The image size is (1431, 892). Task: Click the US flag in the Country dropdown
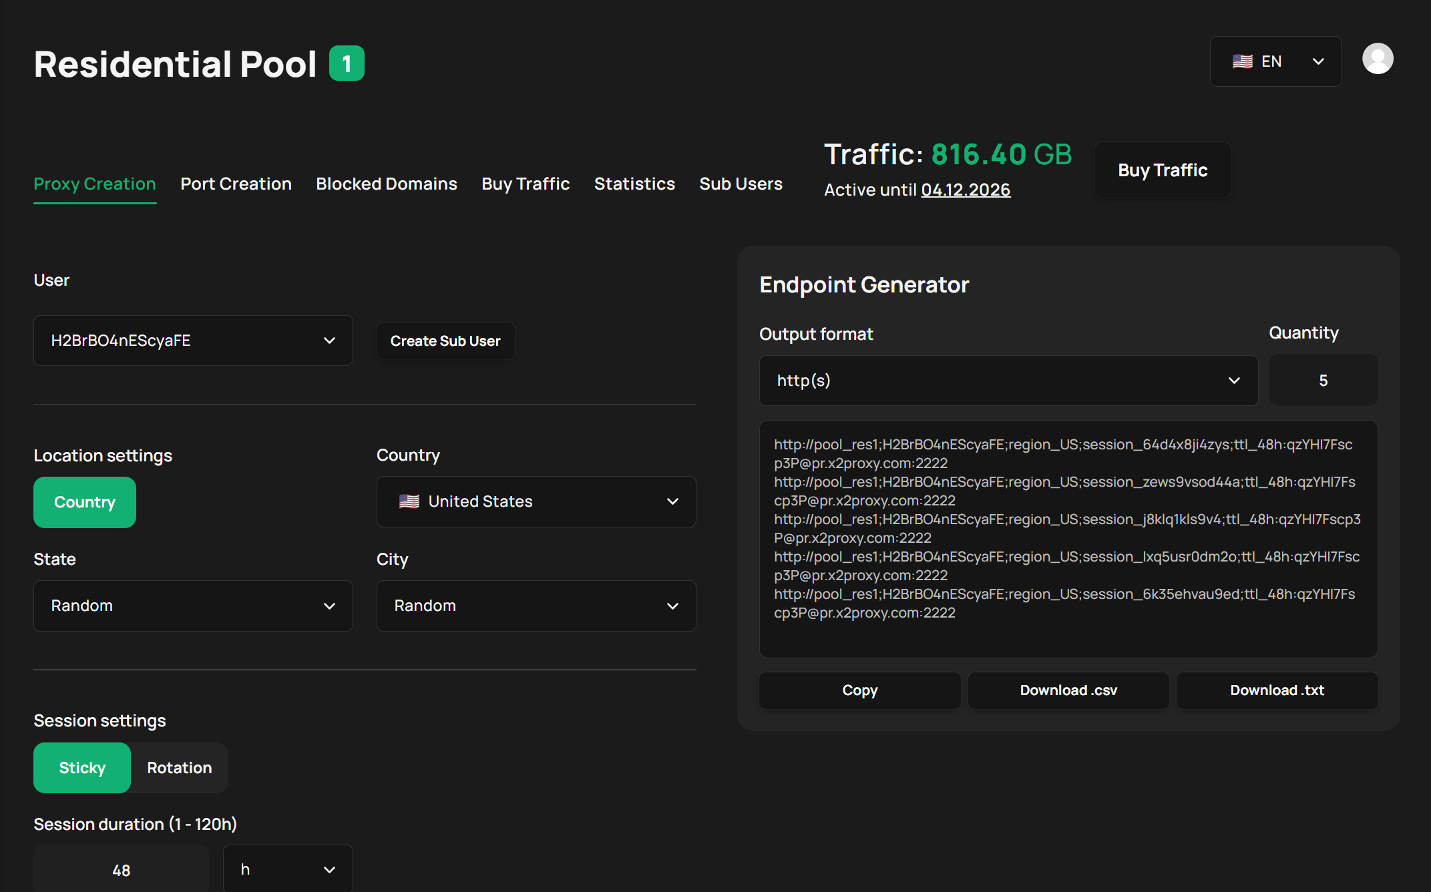coord(409,501)
